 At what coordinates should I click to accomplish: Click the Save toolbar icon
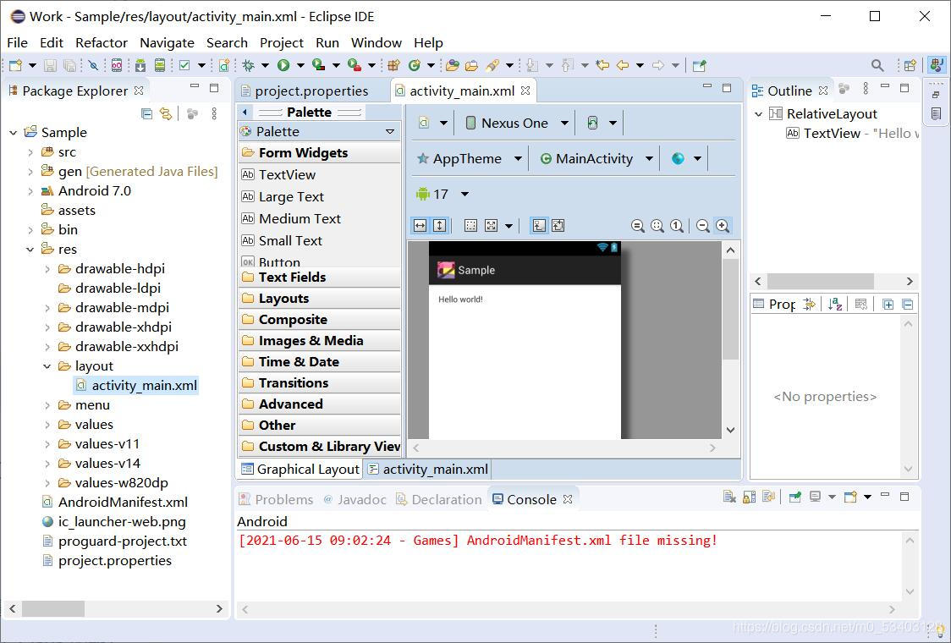[x=51, y=64]
